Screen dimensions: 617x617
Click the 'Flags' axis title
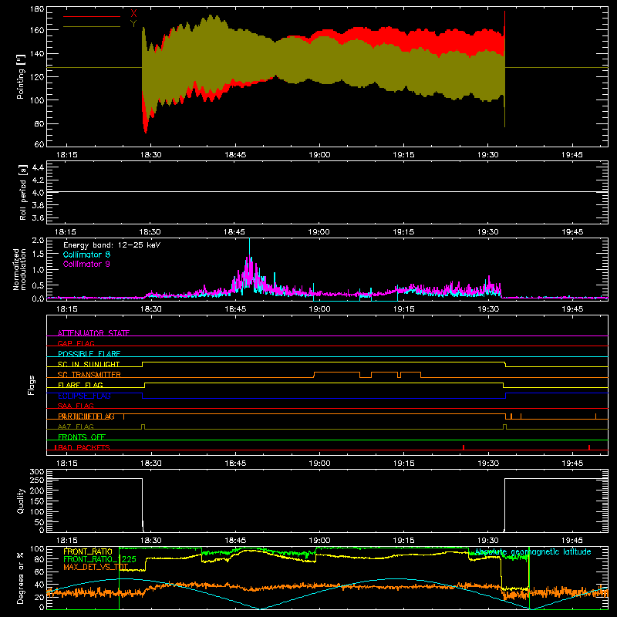click(x=32, y=385)
